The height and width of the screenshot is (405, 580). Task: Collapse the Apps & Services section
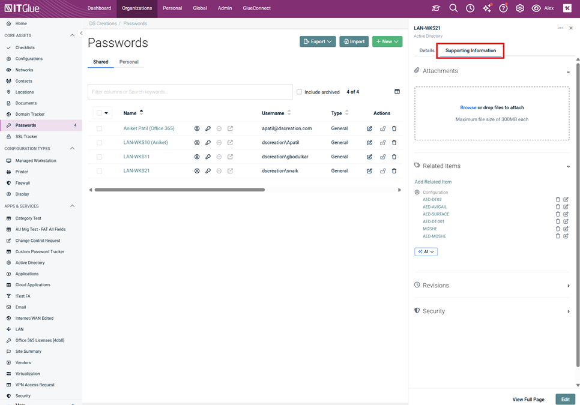[x=72, y=206]
